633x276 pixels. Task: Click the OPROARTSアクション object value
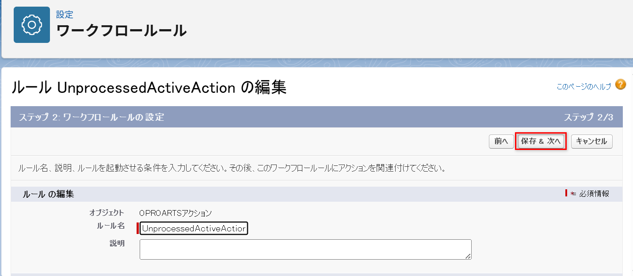[x=175, y=213]
